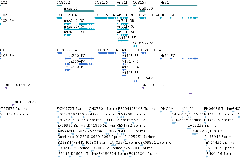Click the CG8155 gene arrow

(x=105, y=5)
